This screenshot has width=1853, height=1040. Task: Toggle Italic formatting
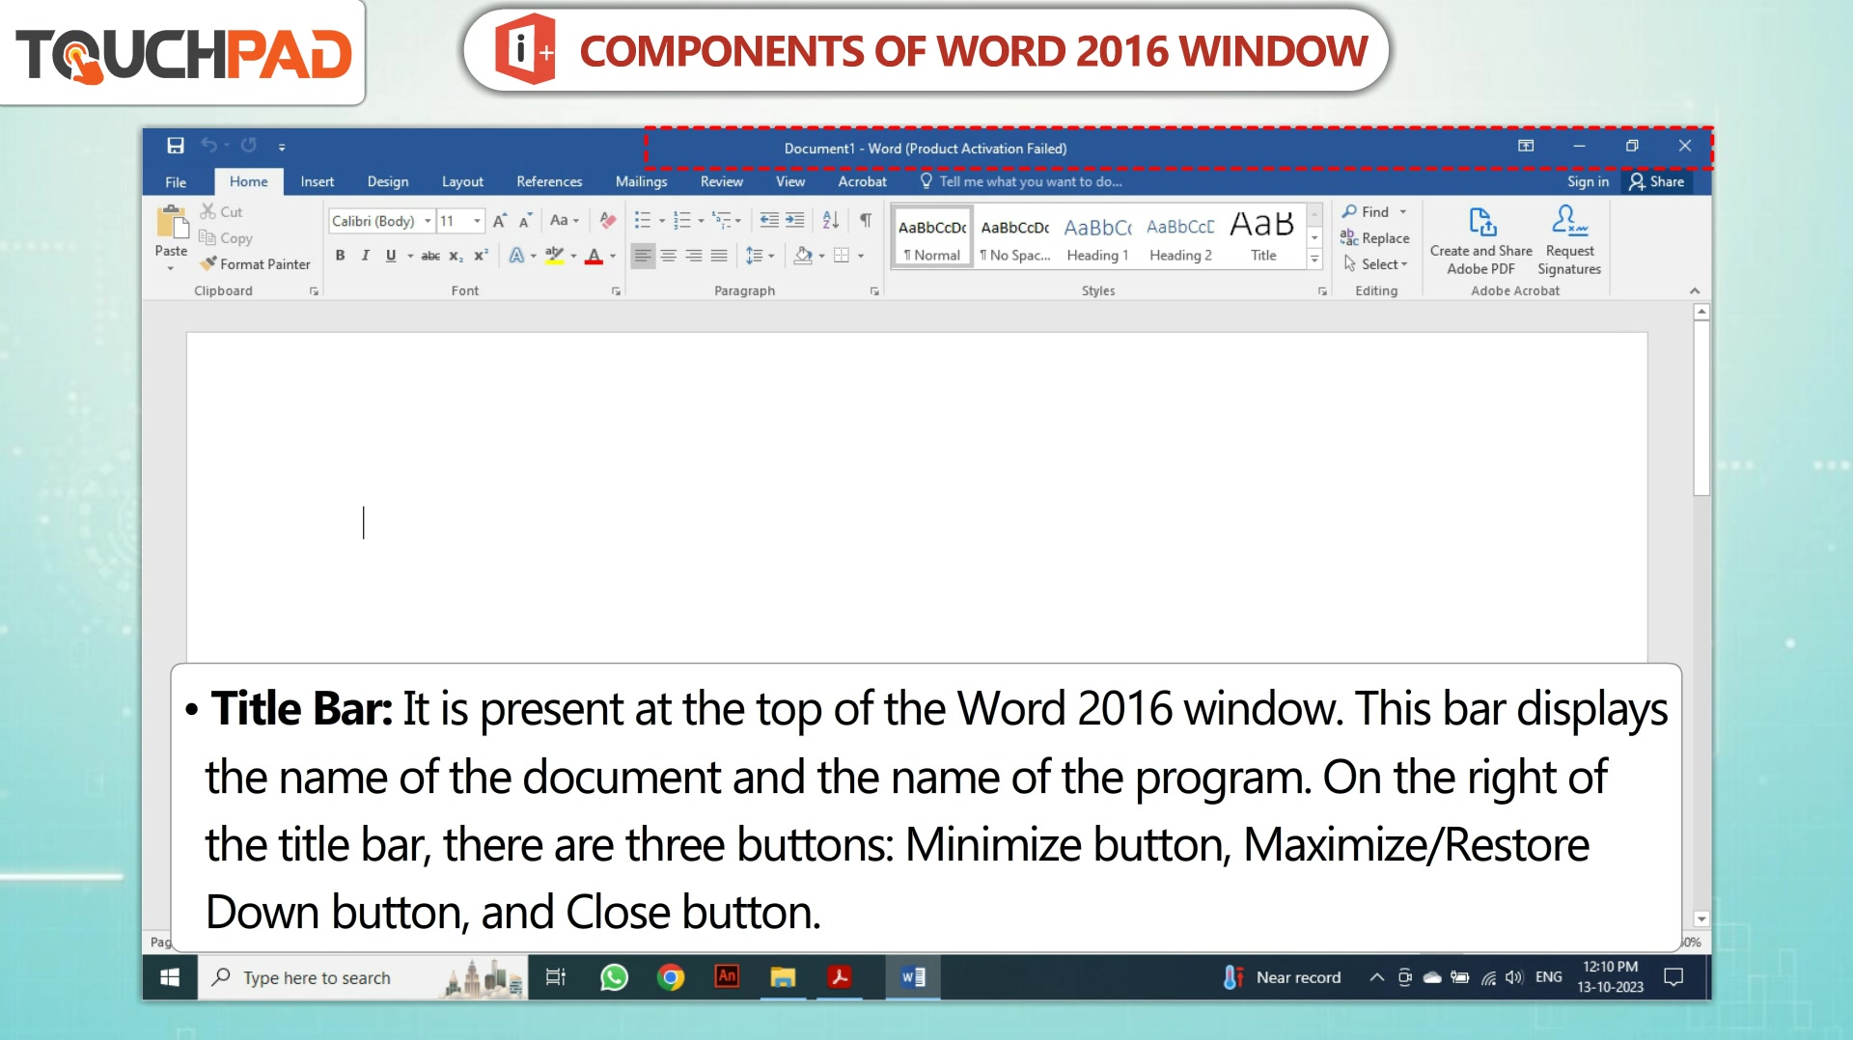click(365, 256)
